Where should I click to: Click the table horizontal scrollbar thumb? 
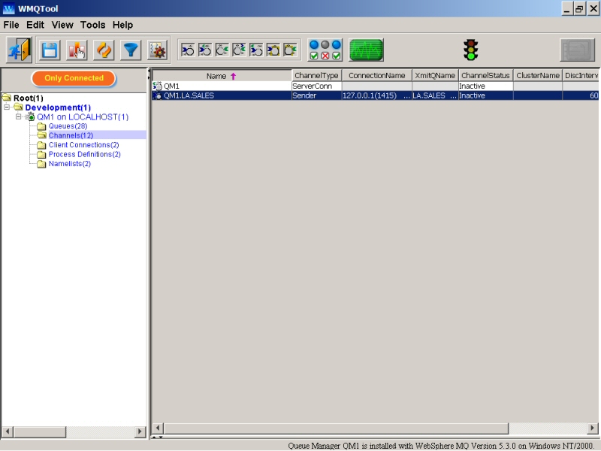coord(336,428)
